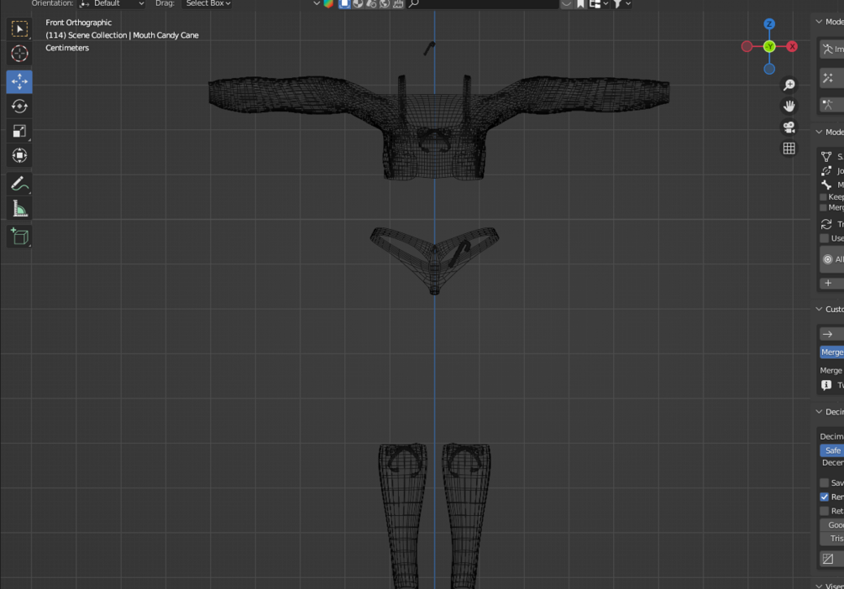Toggle the Merg checkbox in Model Options

(x=823, y=207)
